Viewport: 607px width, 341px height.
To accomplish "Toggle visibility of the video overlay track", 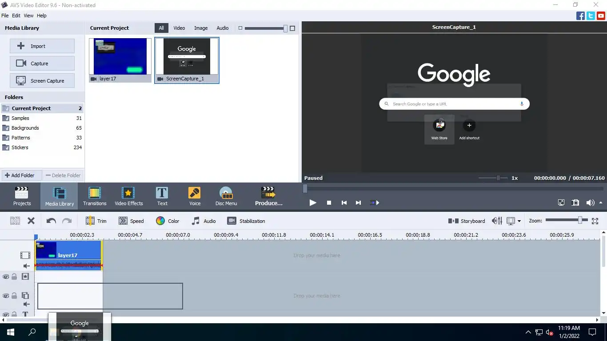I will [x=6, y=296].
